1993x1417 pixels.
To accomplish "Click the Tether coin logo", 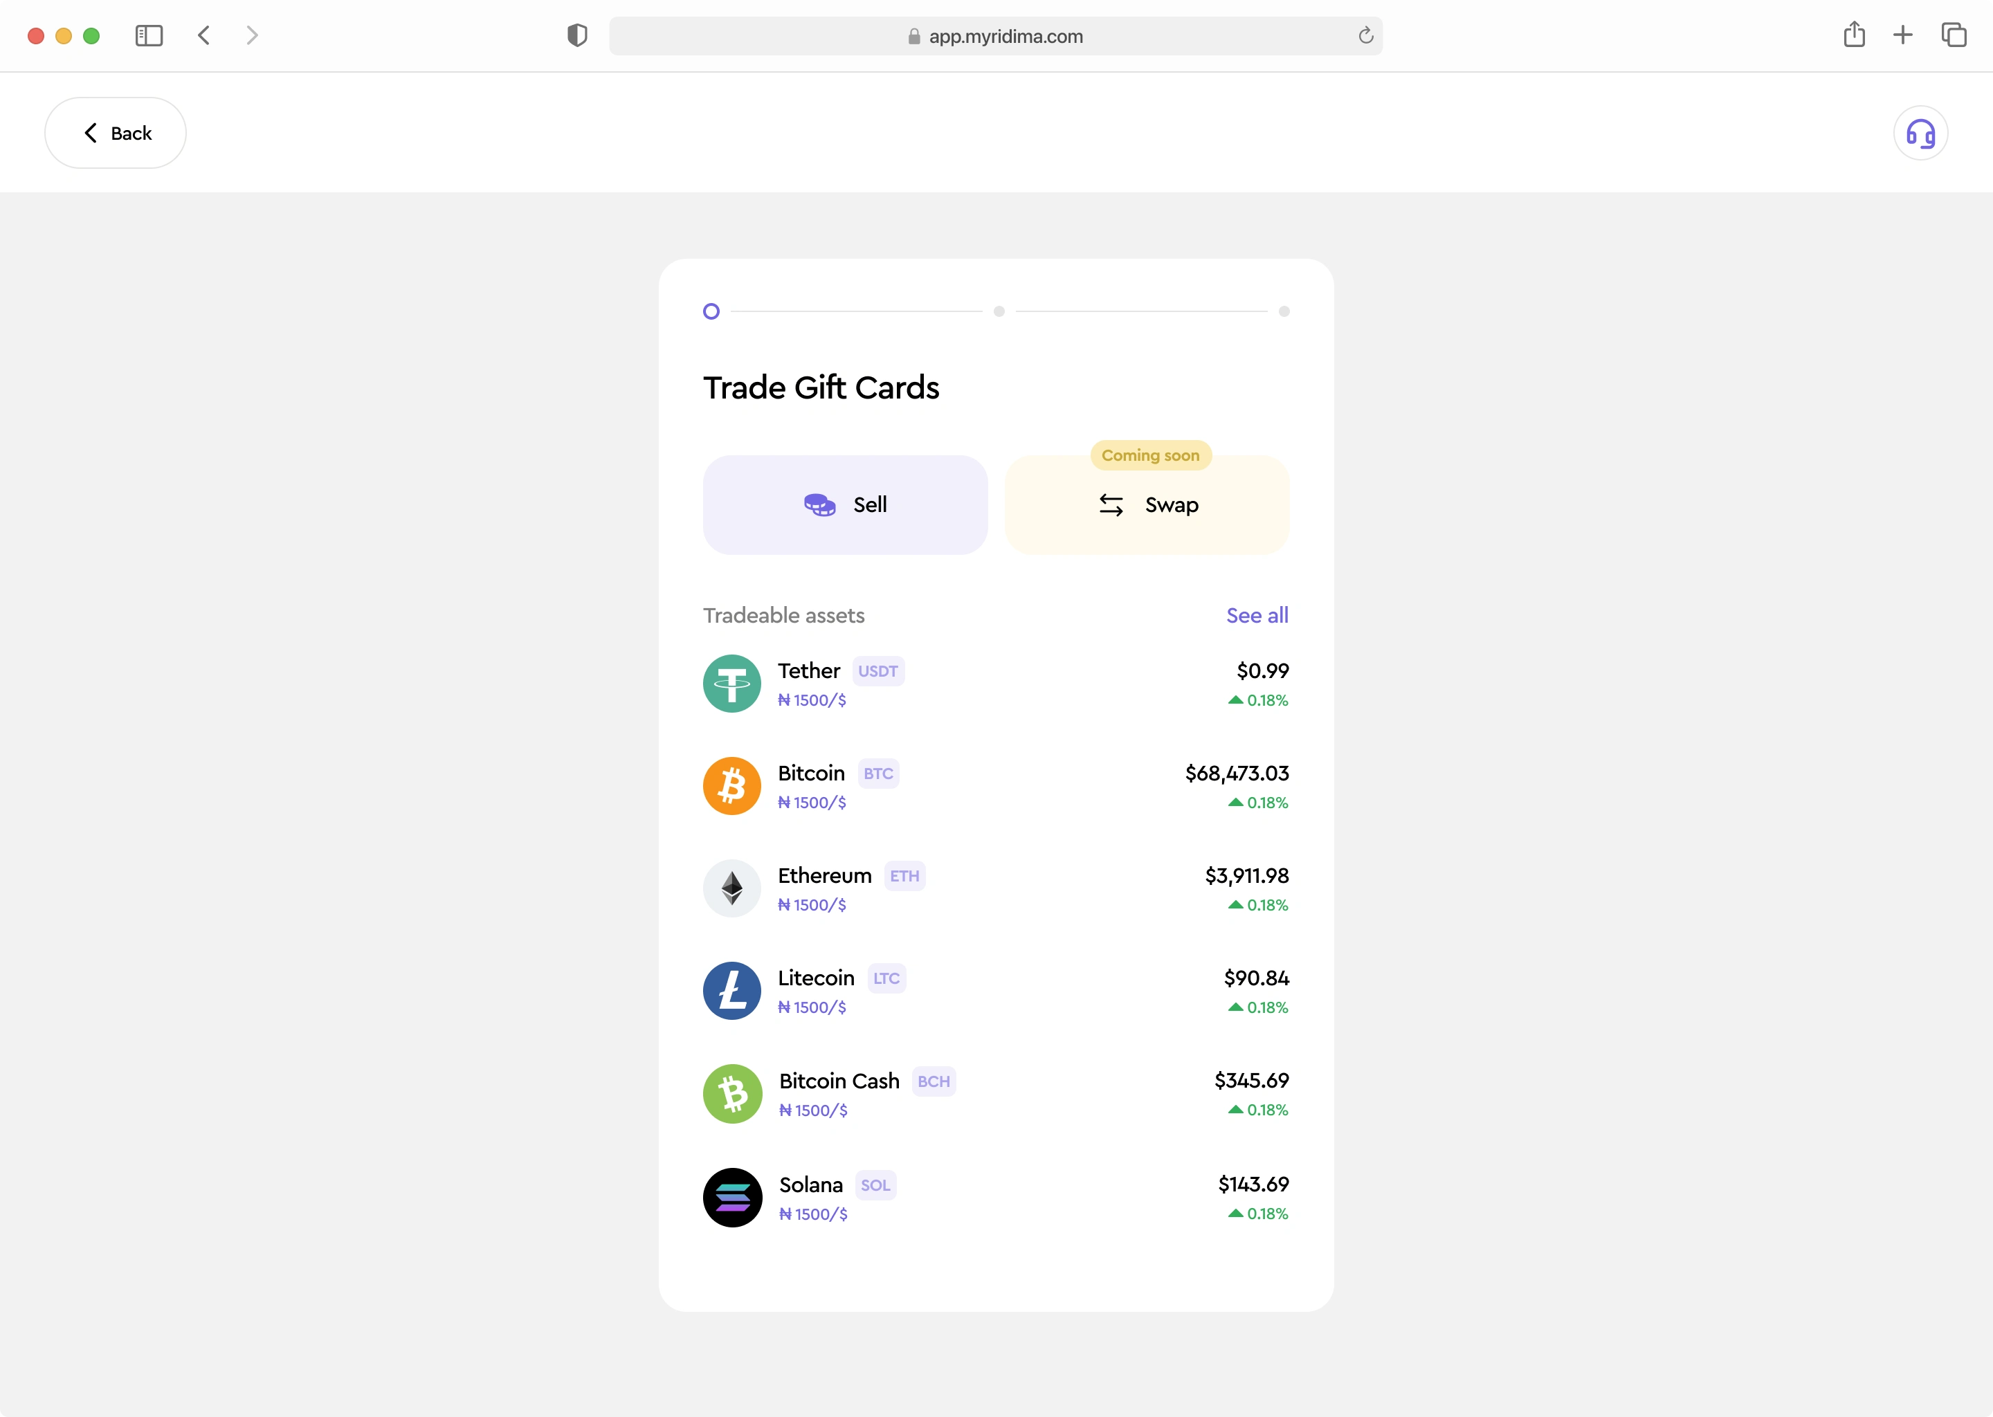I will point(731,683).
